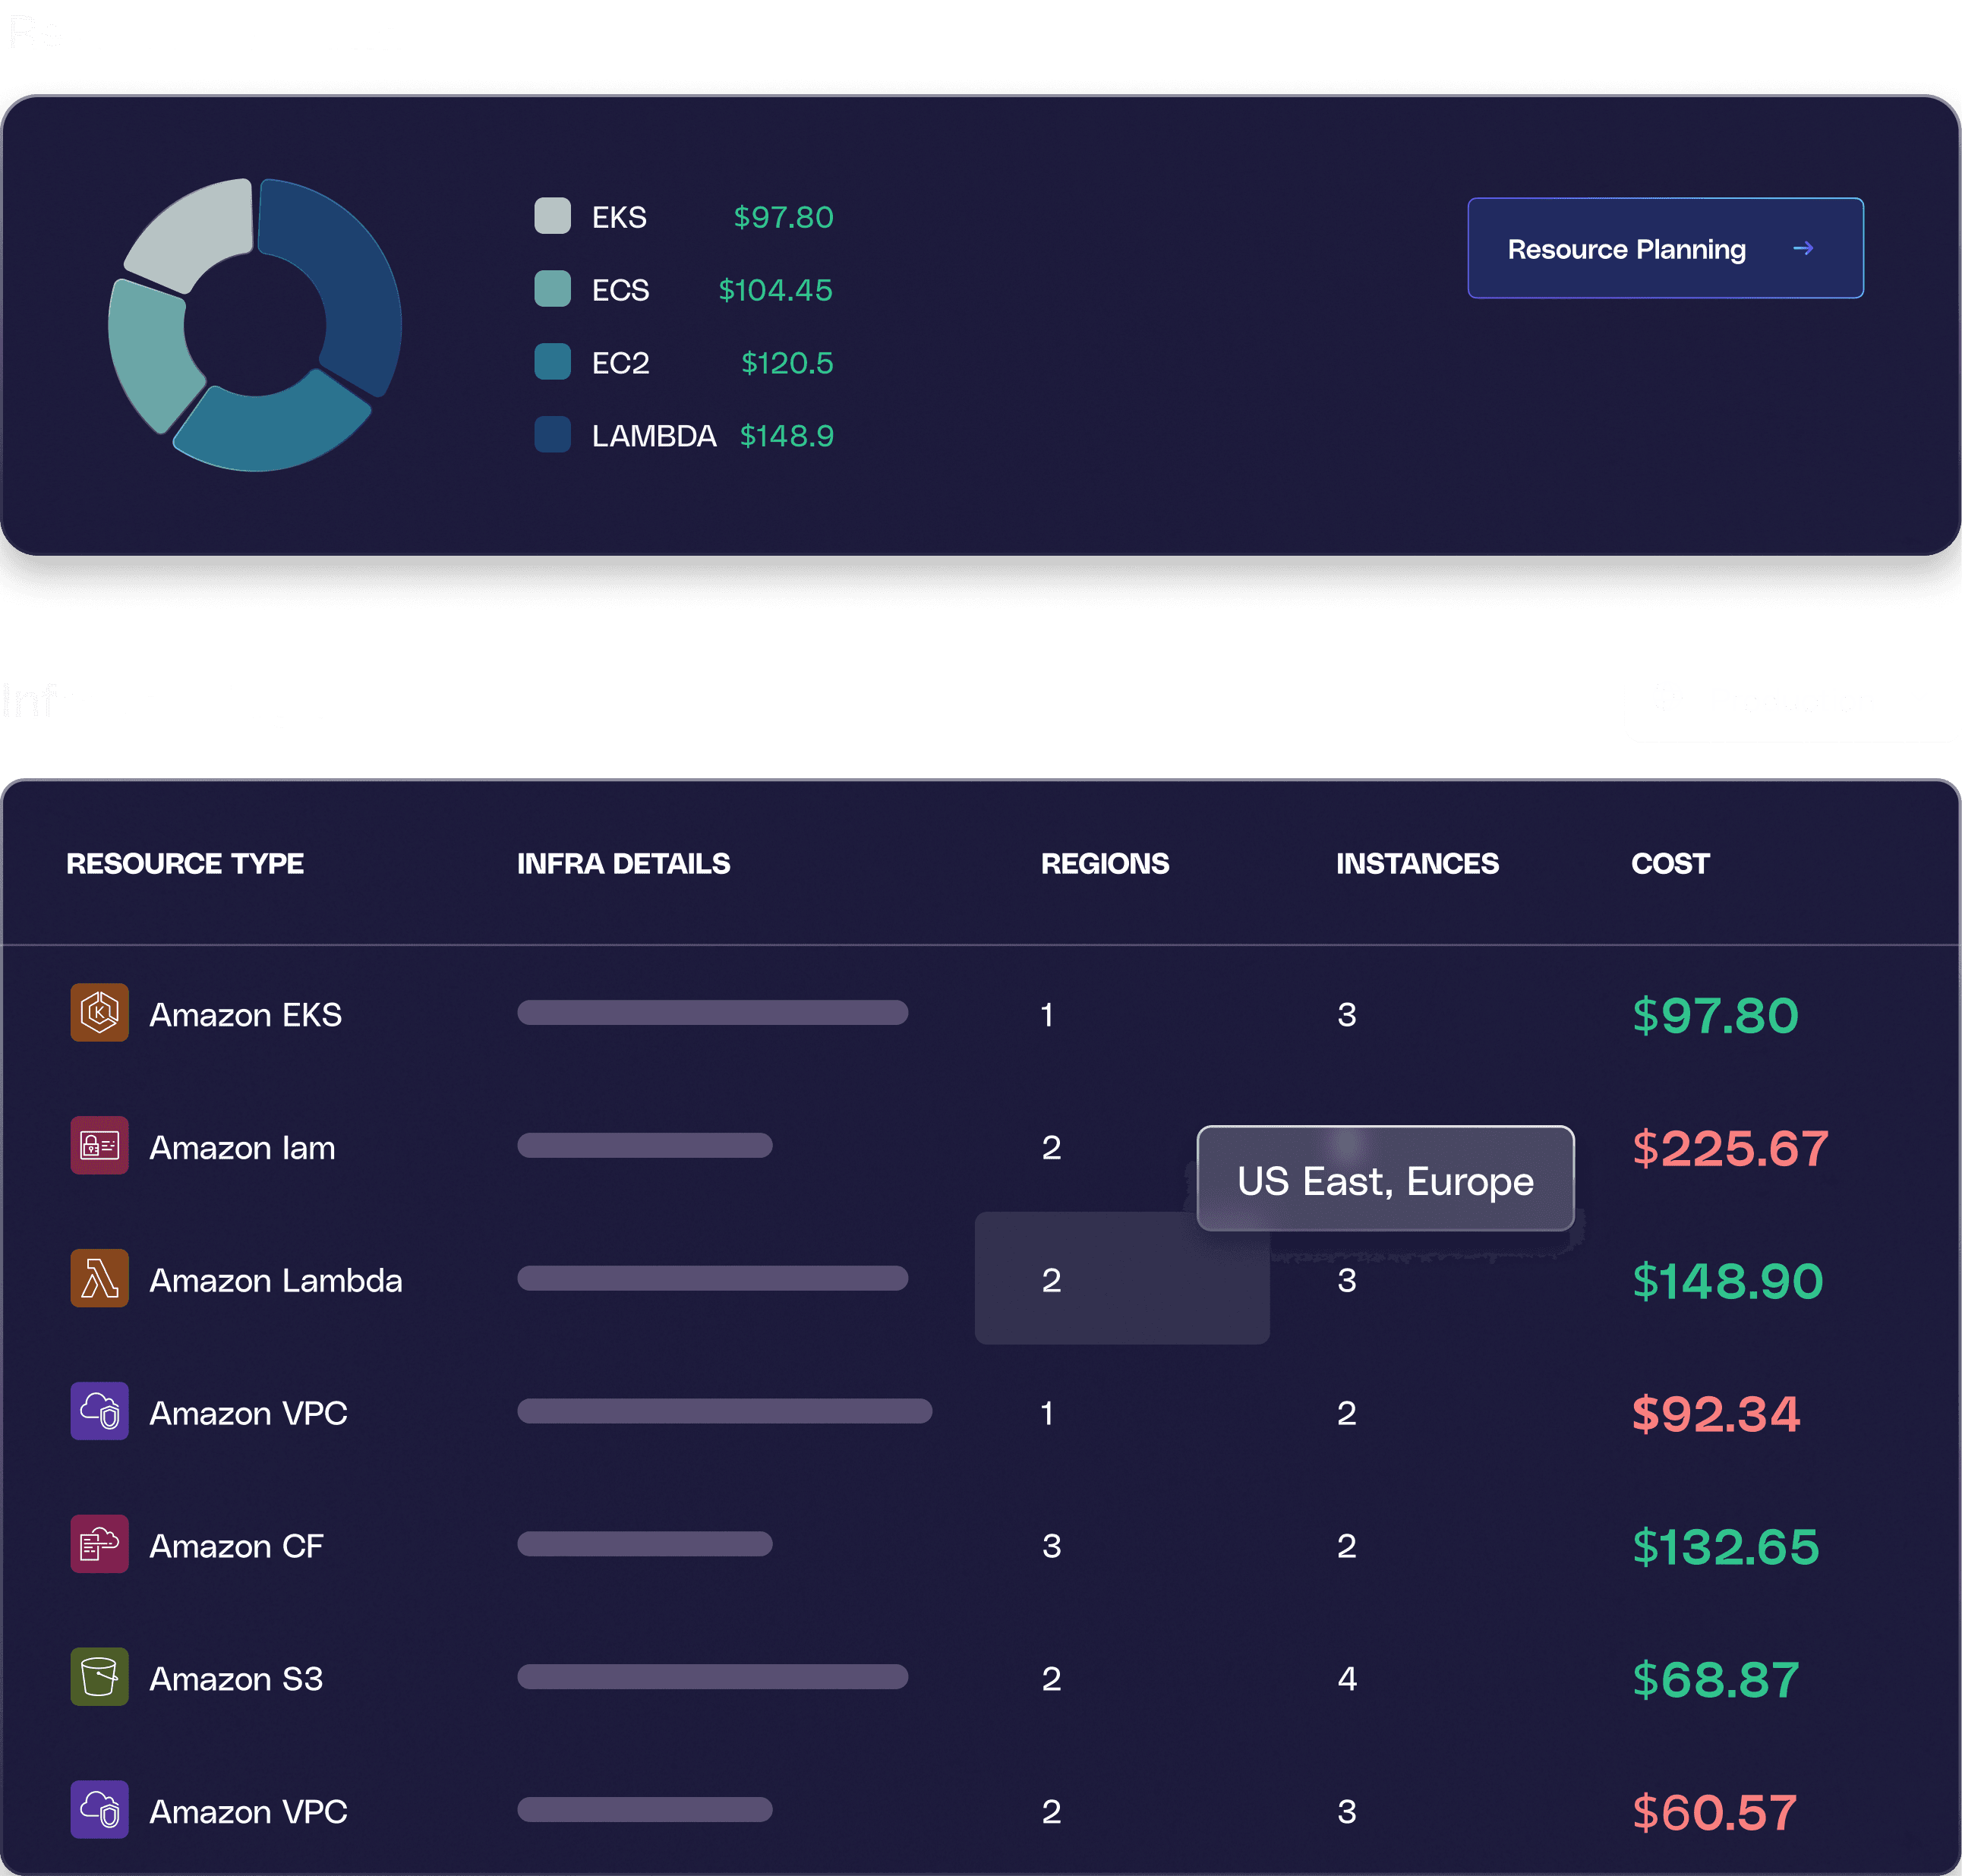1962x1876 pixels.
Task: Click the $60.57 cost for Amazon VPC
Action: click(x=1714, y=1814)
